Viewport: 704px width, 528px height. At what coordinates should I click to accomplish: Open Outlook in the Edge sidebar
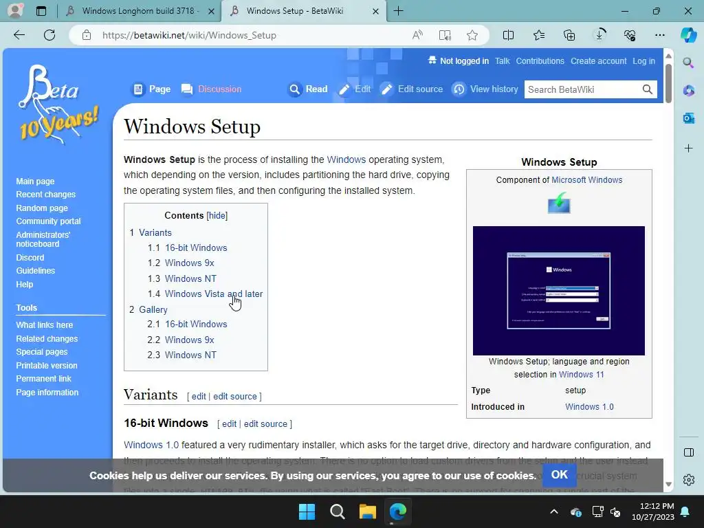pos(688,118)
